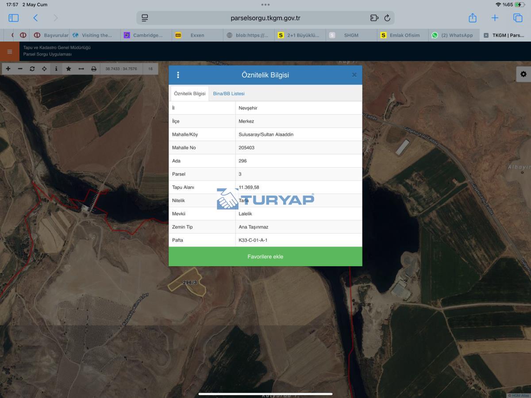Switch to the Exxen browser tab
Image resolution: width=531 pixels, height=398 pixels.
click(197, 35)
